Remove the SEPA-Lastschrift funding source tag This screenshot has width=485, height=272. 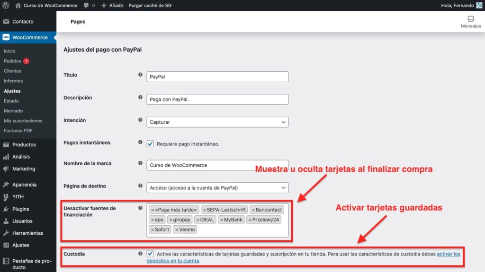pos(205,210)
